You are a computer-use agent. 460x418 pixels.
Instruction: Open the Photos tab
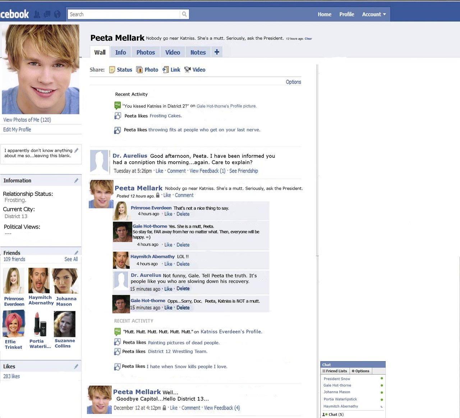pos(146,52)
